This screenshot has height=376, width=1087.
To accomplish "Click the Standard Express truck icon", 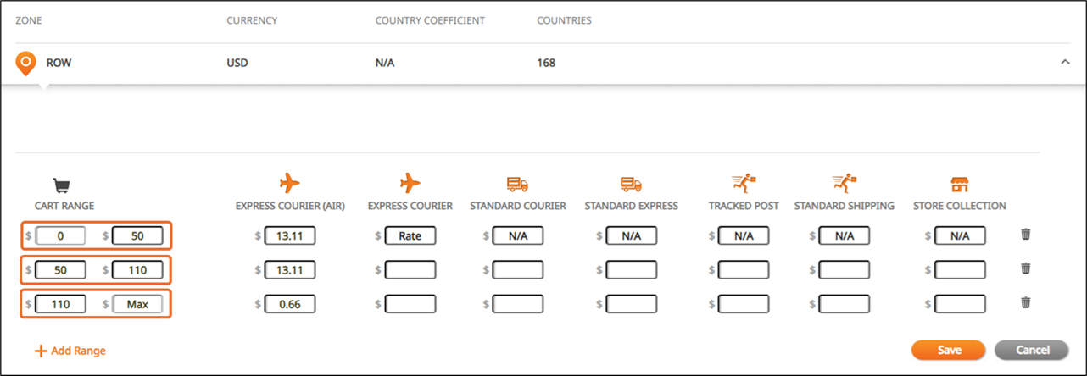I will point(631,184).
